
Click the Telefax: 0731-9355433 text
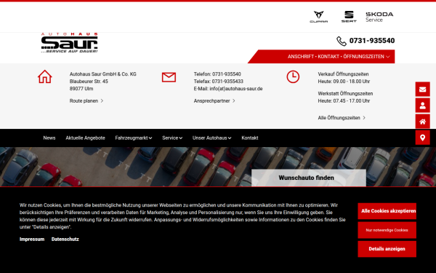[x=218, y=82]
